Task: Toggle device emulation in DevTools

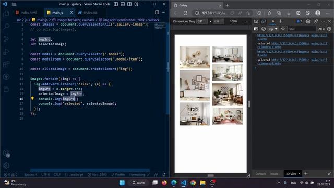Action: [x=264, y=21]
